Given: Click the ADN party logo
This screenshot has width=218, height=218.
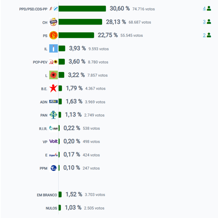Looking at the screenshot, I should point(53,102).
